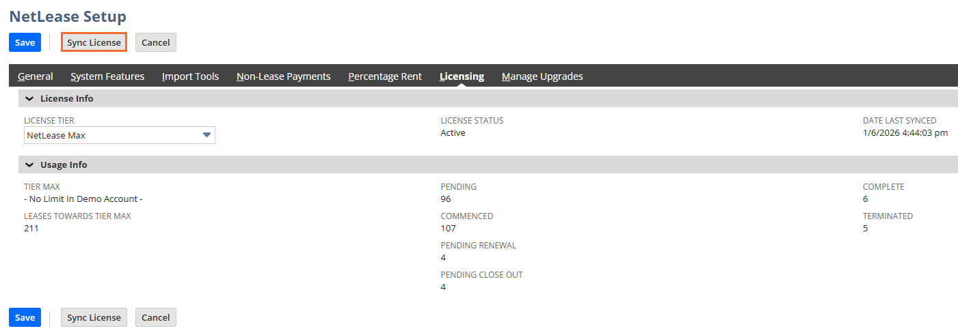This screenshot has height=333, width=958.
Task: Click the NetLease Max tier field
Action: tap(109, 135)
